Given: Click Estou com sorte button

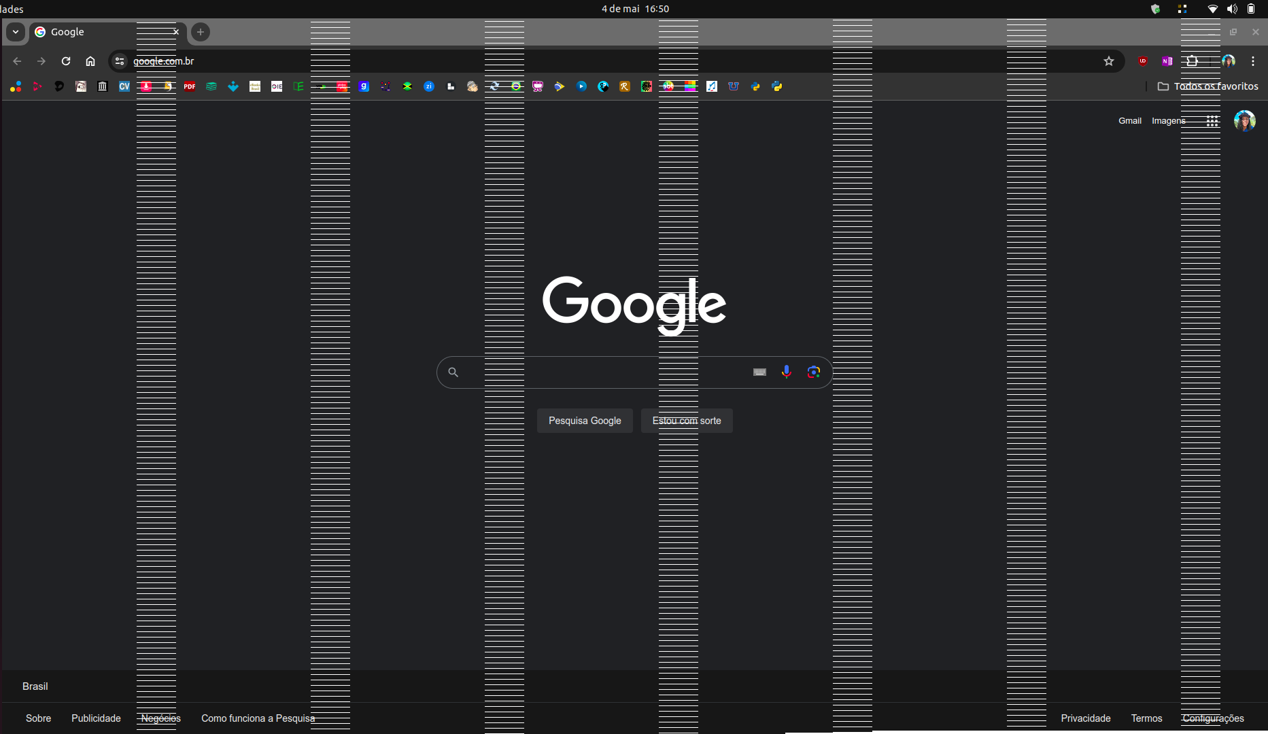Looking at the screenshot, I should 687,421.
